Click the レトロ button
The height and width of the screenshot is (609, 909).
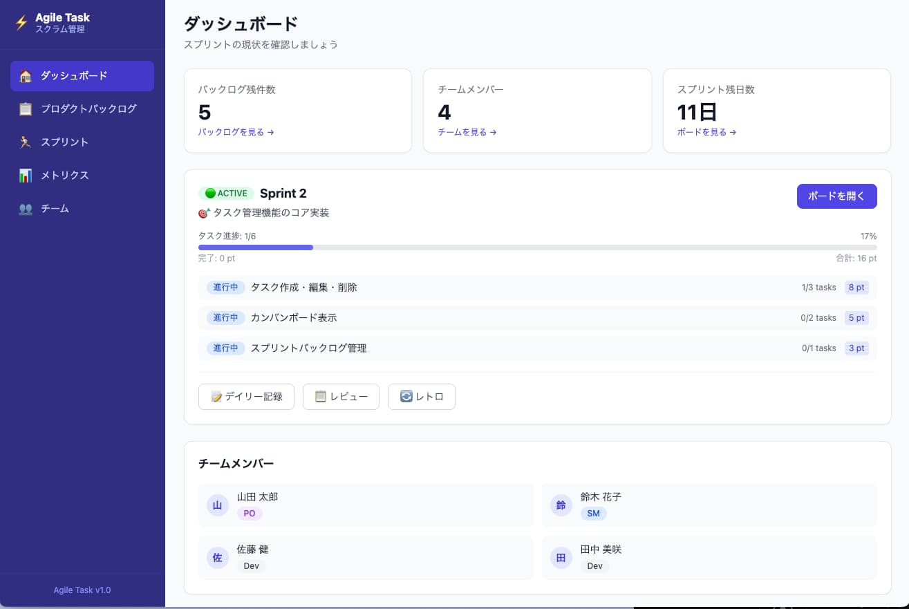coord(422,396)
